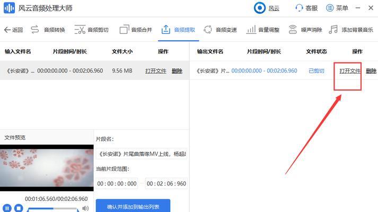Open 添加背景音乐 tab

[351, 30]
